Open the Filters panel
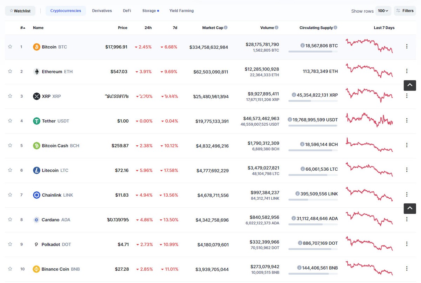This screenshot has height=283, width=421. (405, 11)
